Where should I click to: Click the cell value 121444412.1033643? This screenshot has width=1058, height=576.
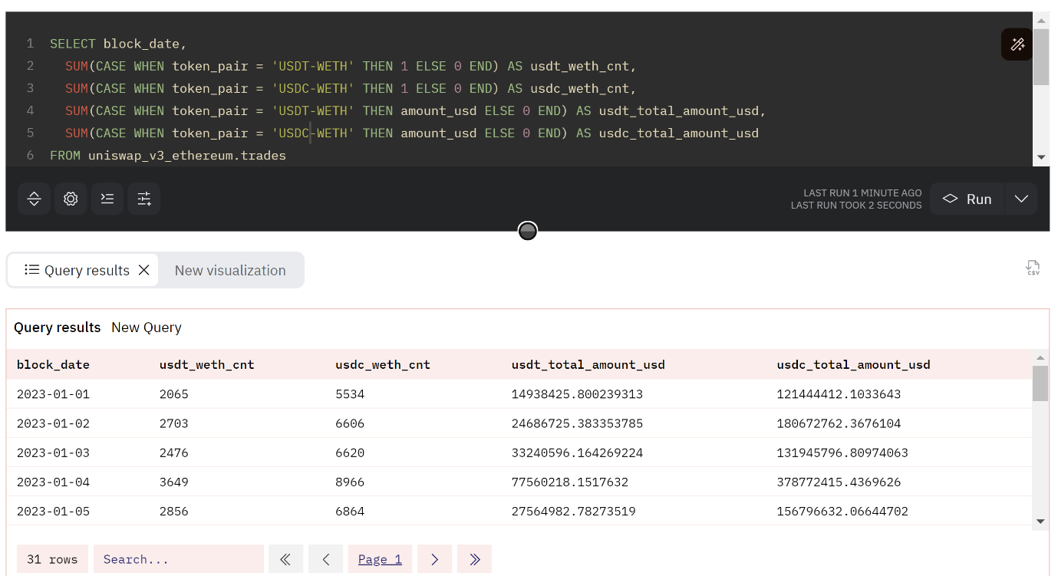[x=839, y=394]
